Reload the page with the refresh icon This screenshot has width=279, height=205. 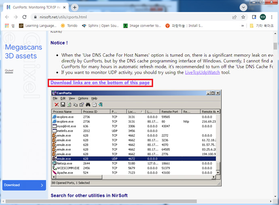(x=24, y=17)
